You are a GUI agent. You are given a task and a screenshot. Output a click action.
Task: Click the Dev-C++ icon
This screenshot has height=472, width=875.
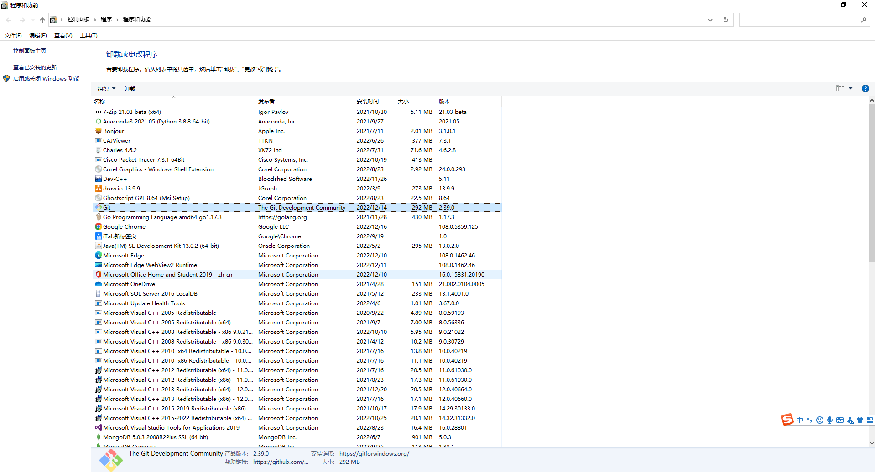click(98, 179)
